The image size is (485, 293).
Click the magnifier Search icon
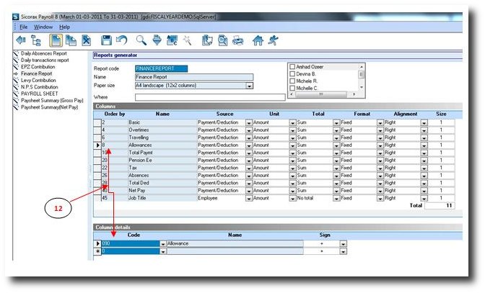click(141, 40)
